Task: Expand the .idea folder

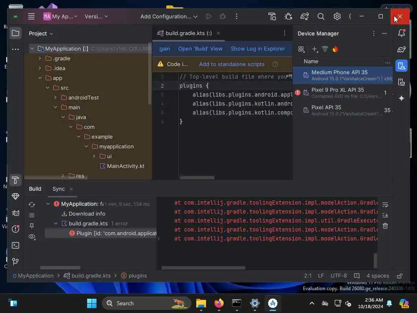Action: pyautogui.click(x=40, y=68)
